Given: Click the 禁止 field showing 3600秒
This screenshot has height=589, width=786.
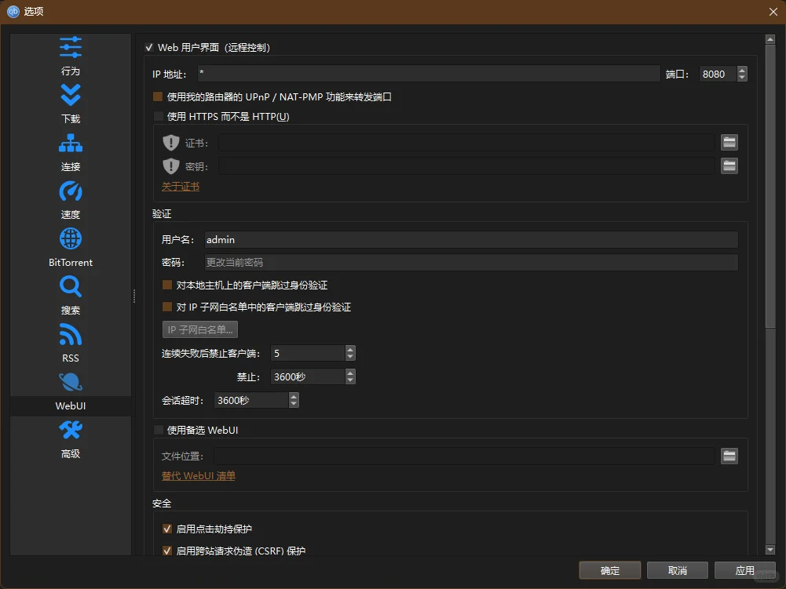Looking at the screenshot, I should (x=308, y=376).
